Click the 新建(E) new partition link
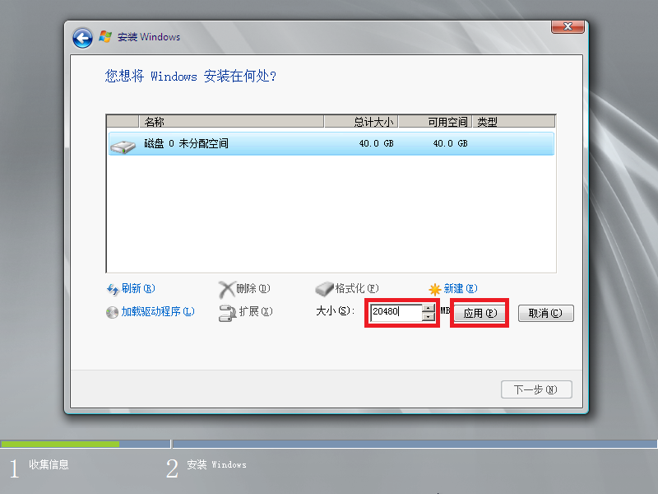The height and width of the screenshot is (494, 658). [461, 289]
